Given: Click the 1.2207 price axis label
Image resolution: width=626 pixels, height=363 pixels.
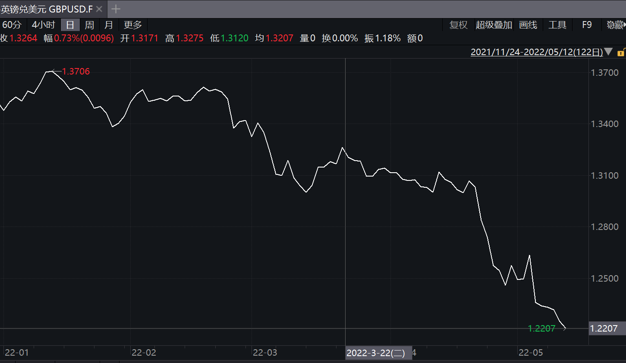Looking at the screenshot, I should pos(604,329).
